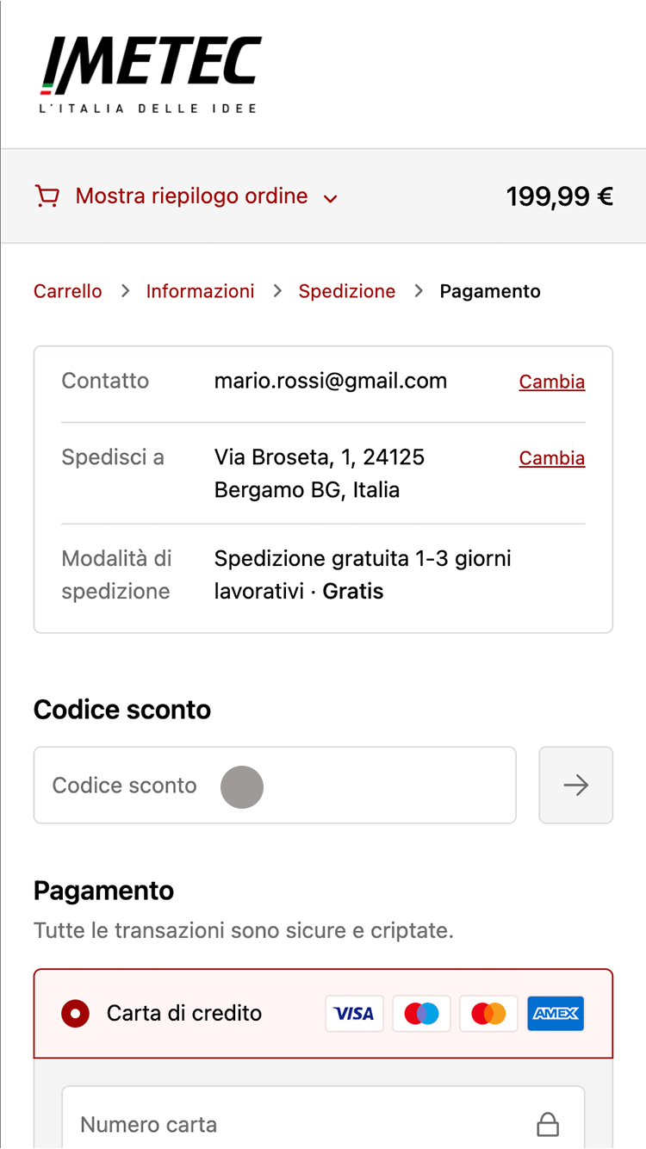Focus the Numero carta input field
Screen dimensions: 646x1149
point(323,1117)
